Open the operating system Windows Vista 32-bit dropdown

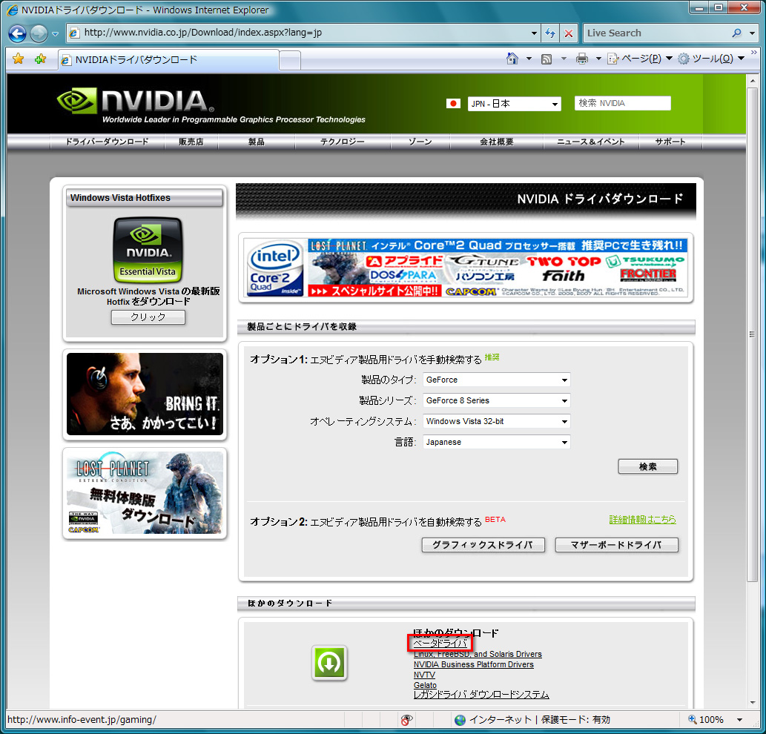click(x=496, y=421)
